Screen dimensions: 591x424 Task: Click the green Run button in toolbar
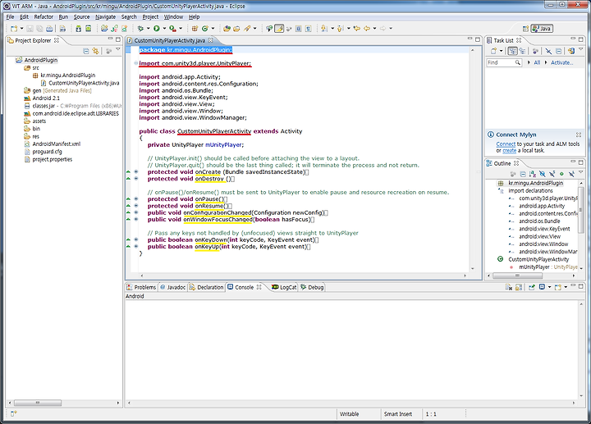tap(157, 28)
